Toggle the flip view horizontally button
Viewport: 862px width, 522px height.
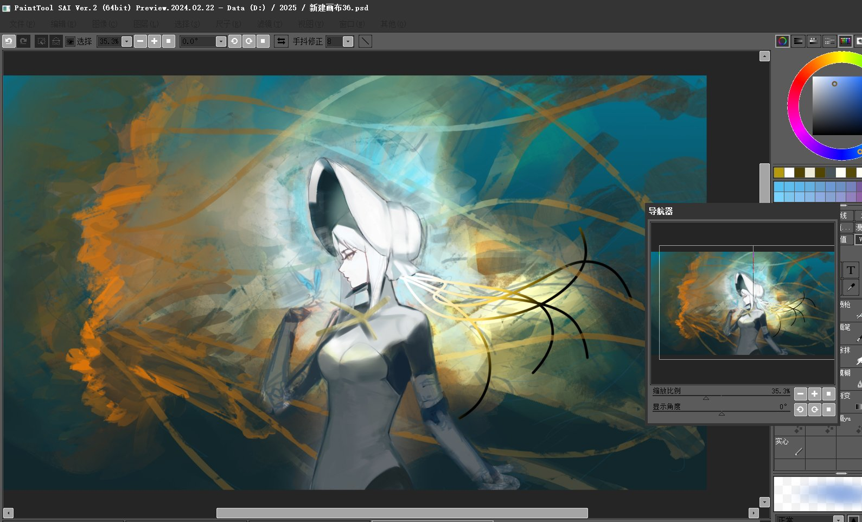(281, 41)
